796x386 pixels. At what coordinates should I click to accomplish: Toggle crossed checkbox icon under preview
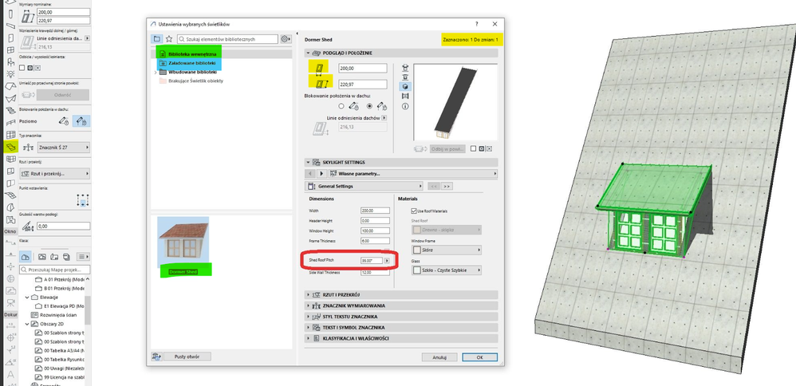[489, 149]
